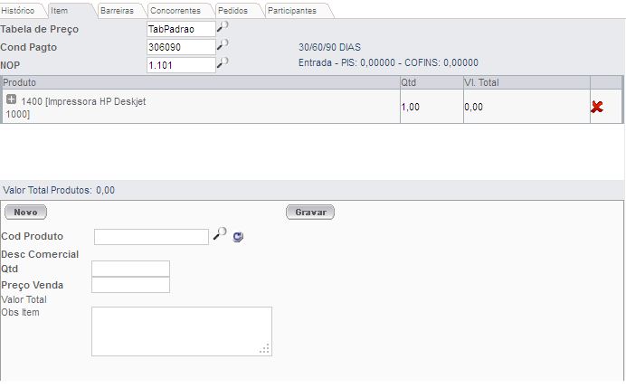
Task: Click the Qtd column header
Action: coord(432,82)
